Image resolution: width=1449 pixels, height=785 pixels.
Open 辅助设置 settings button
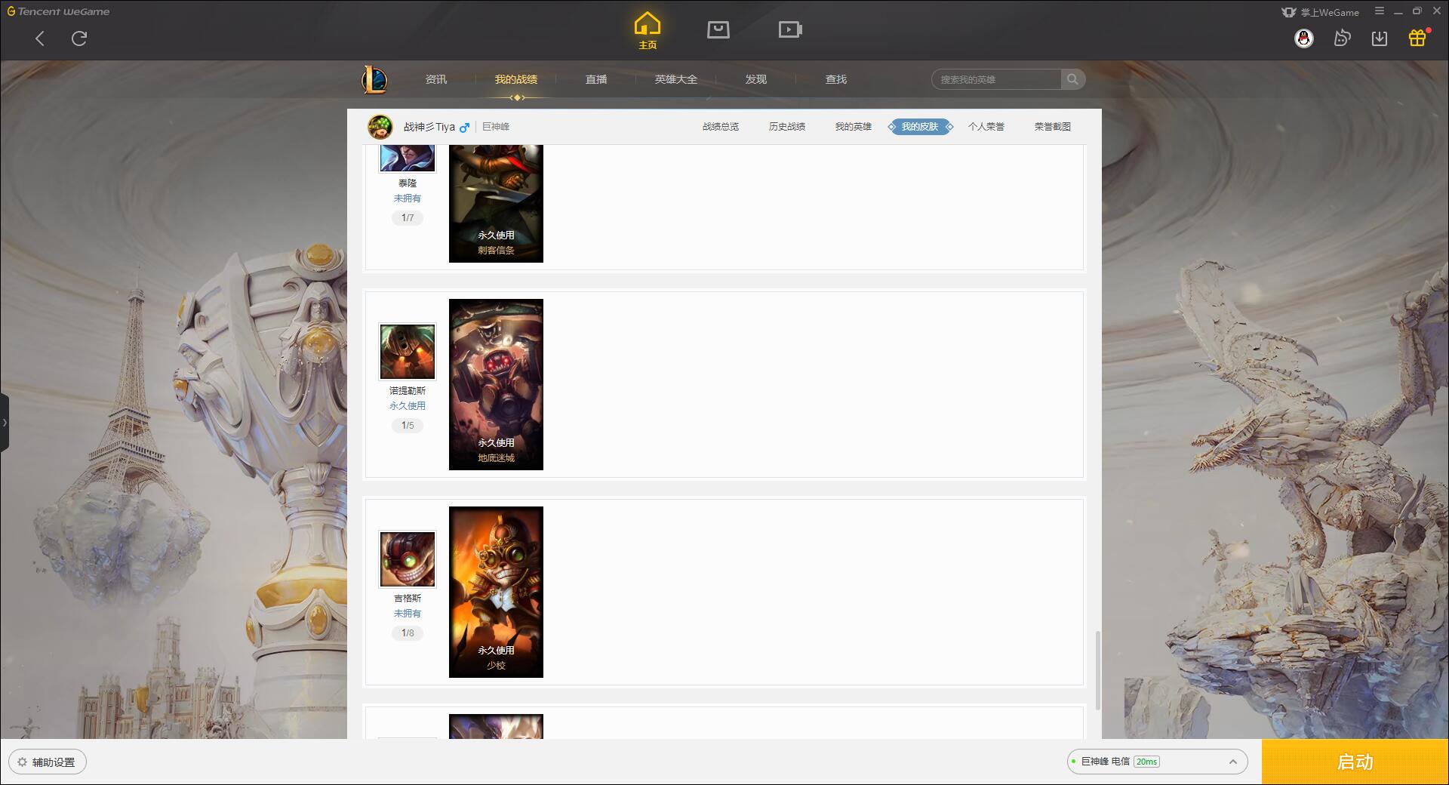coord(48,762)
